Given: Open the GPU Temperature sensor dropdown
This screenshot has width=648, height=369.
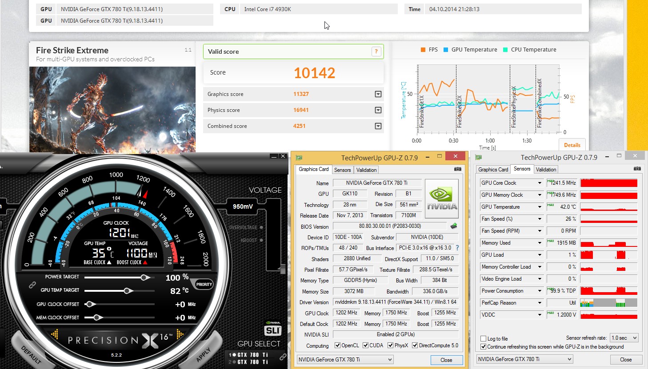Looking at the screenshot, I should (540, 207).
